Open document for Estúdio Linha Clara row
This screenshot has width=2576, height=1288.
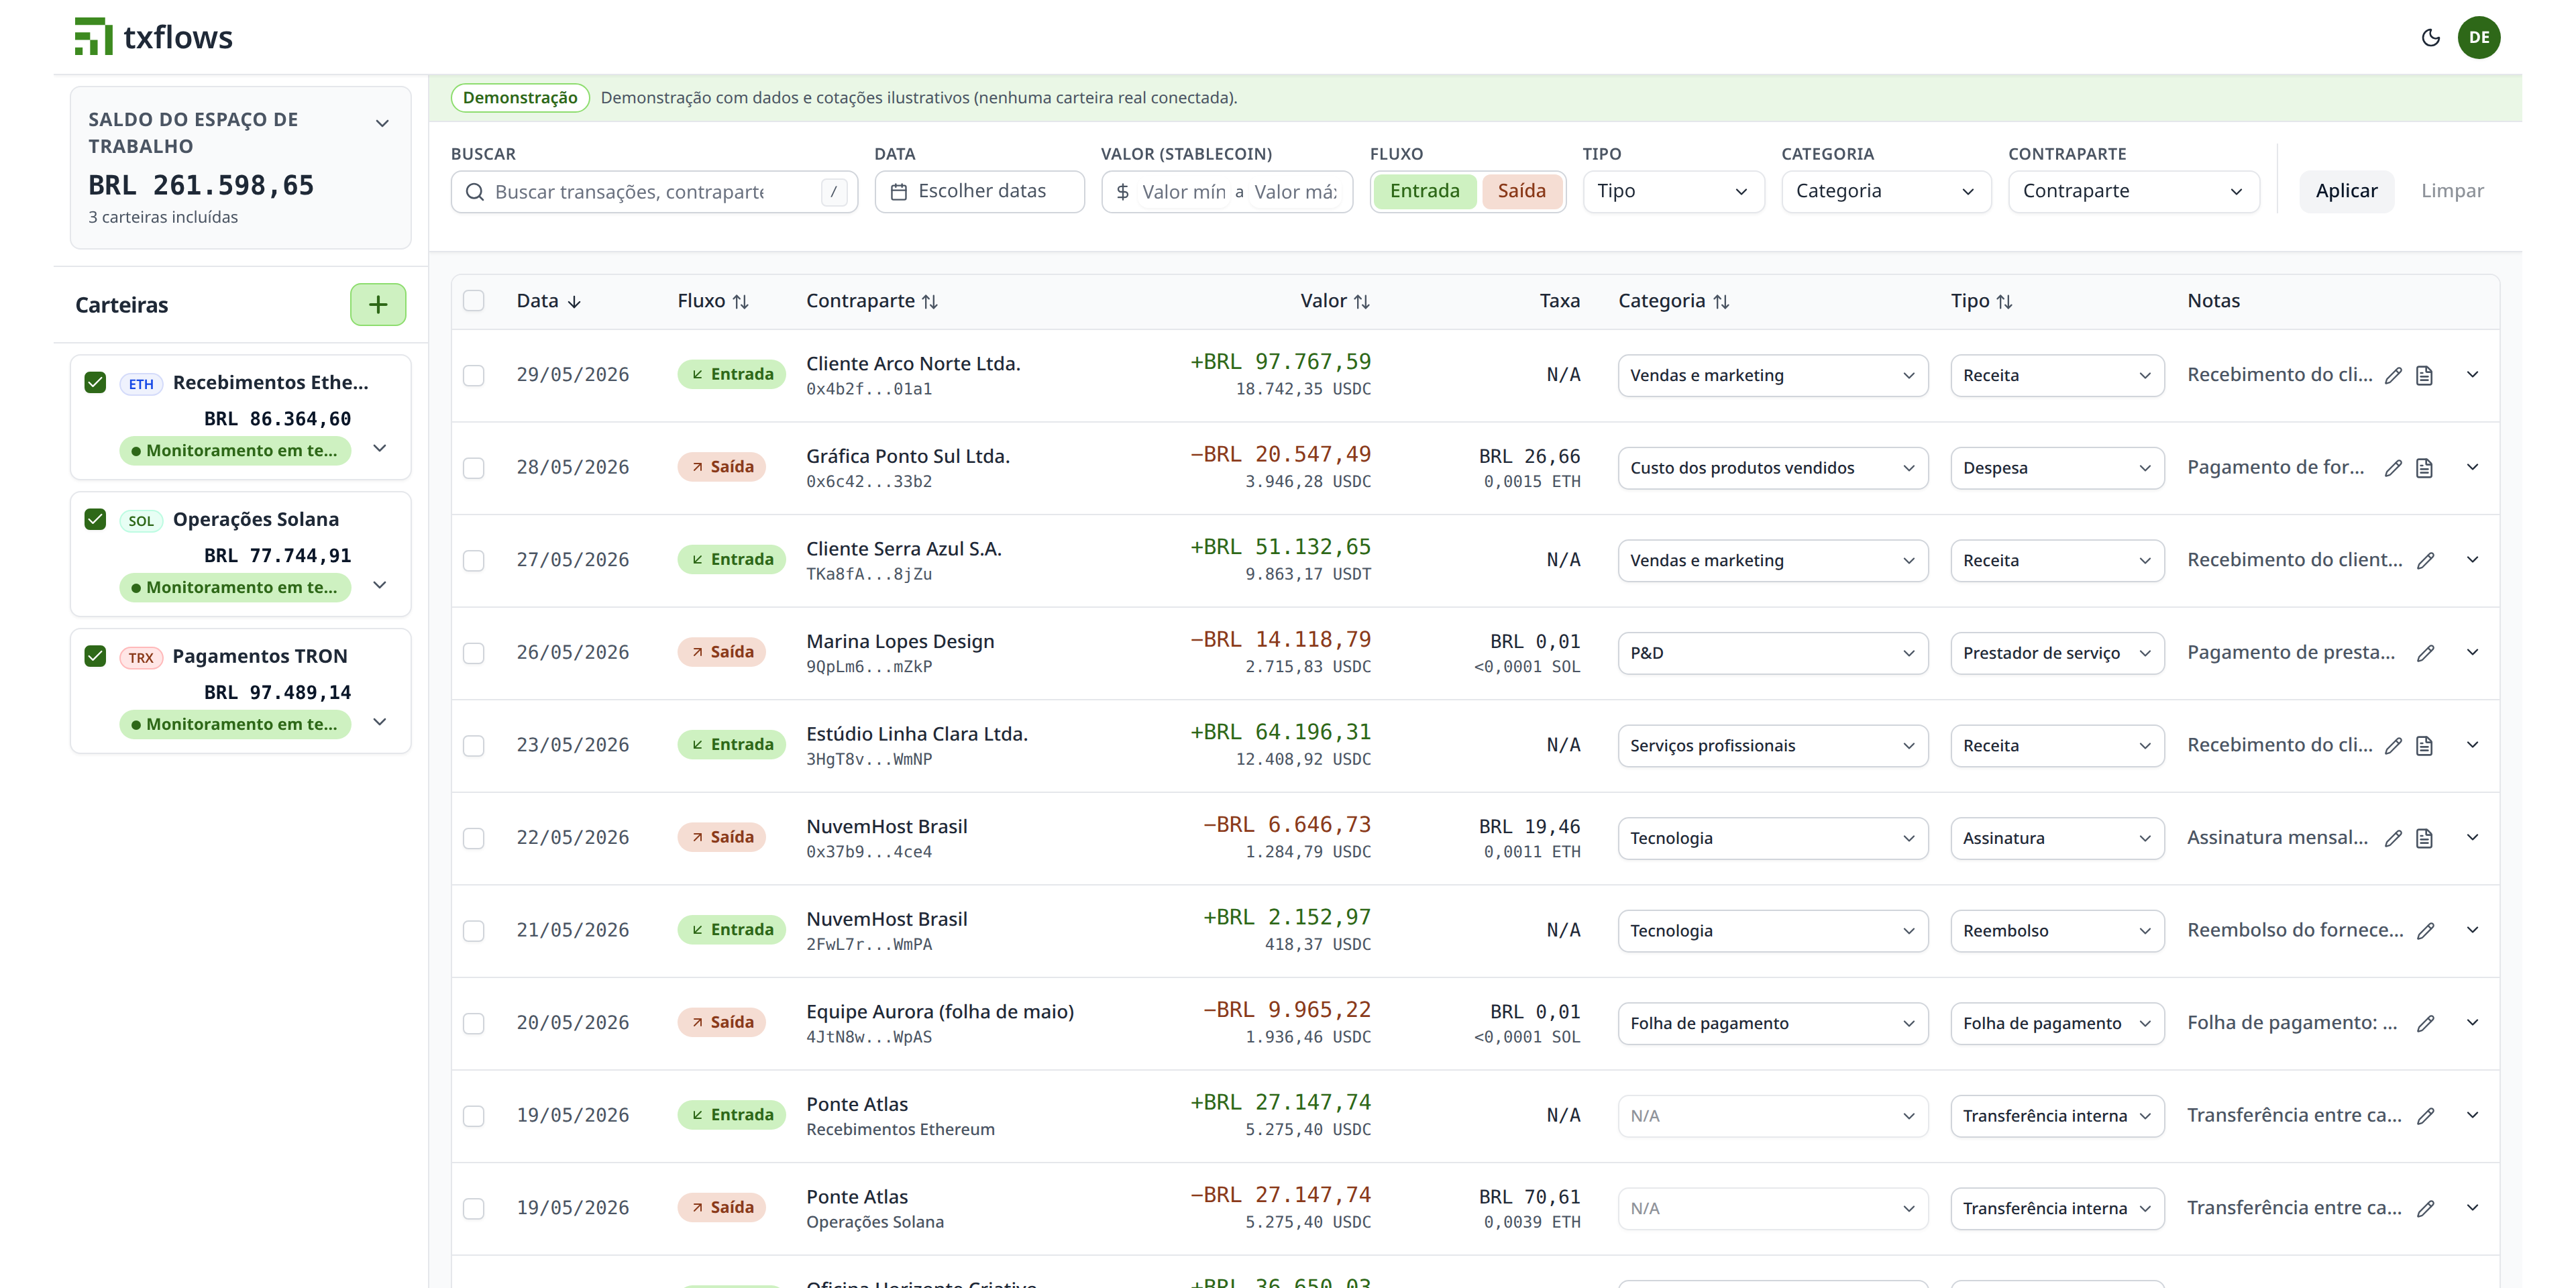coord(2424,745)
